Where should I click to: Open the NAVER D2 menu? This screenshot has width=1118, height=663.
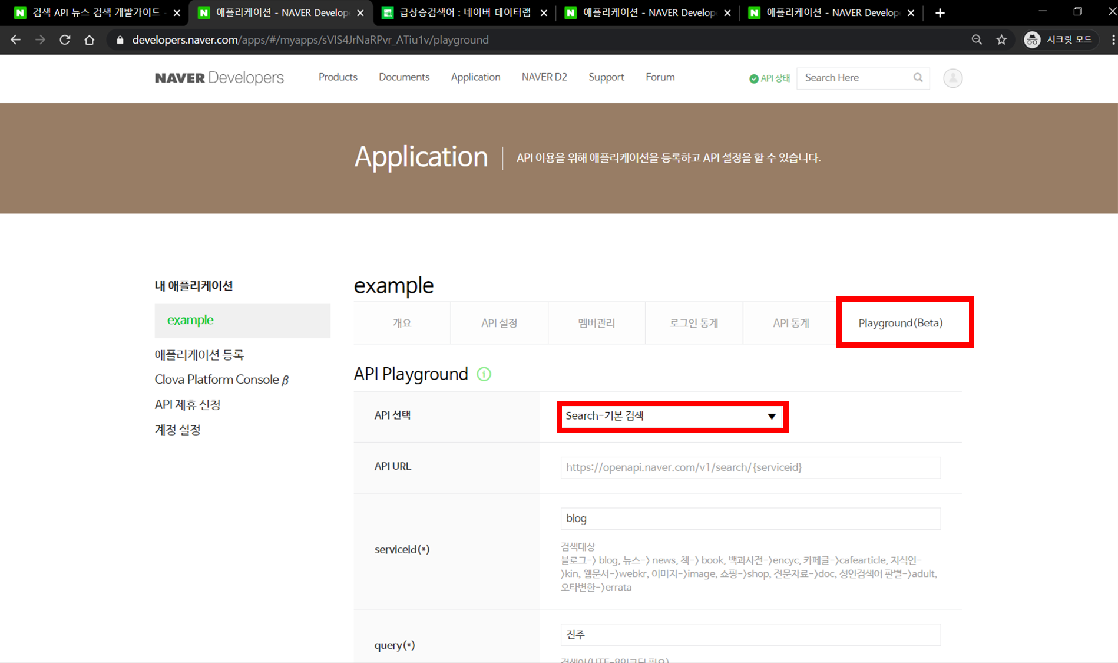tap(544, 77)
